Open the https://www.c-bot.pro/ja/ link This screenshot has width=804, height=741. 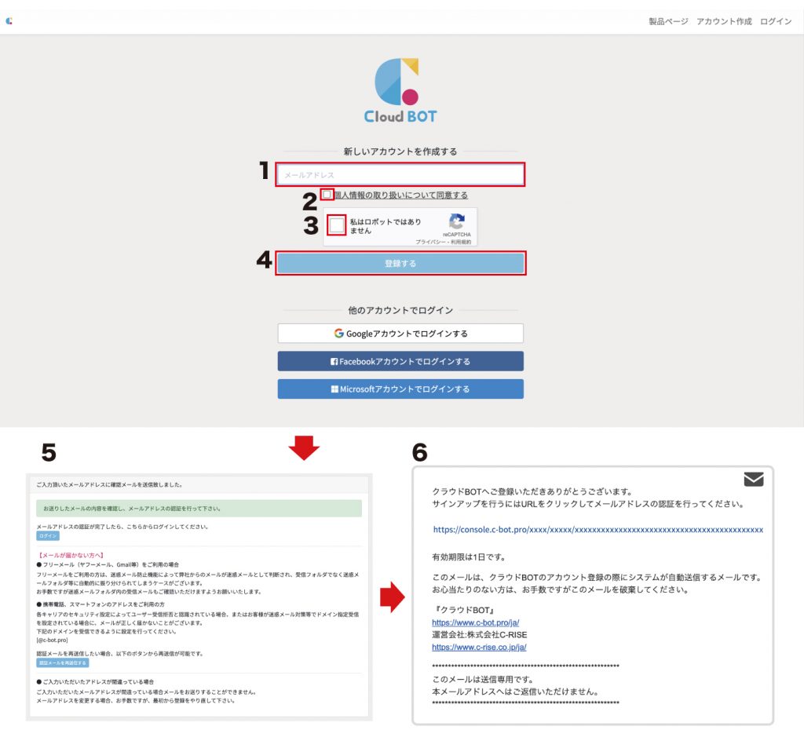[475, 622]
